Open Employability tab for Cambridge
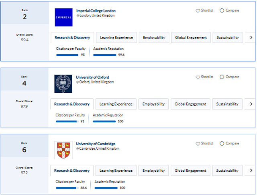 pyautogui.click(x=153, y=171)
